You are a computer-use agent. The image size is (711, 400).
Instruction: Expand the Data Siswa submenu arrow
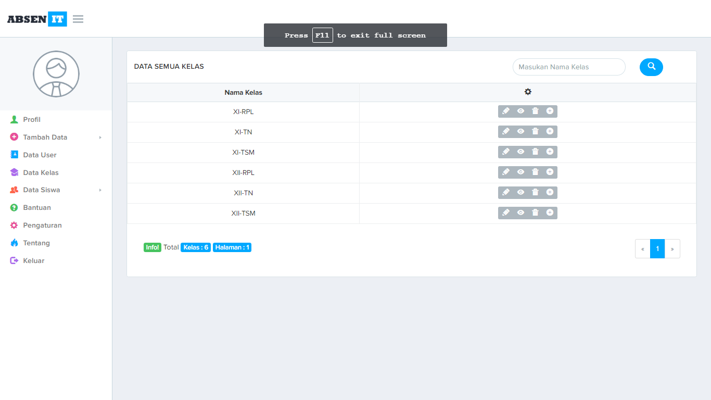(100, 190)
